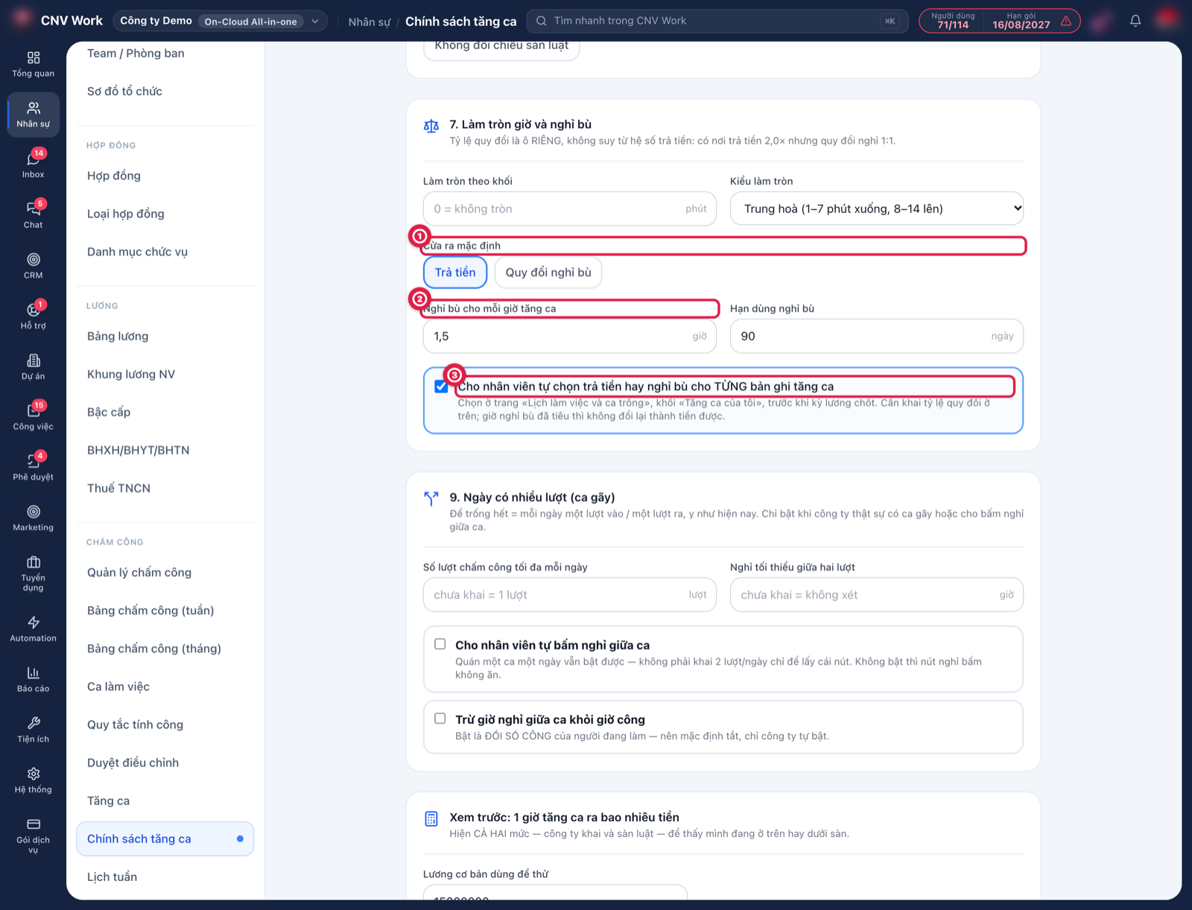
Task: Open Quản lý chấm công menu item
Action: [139, 573]
